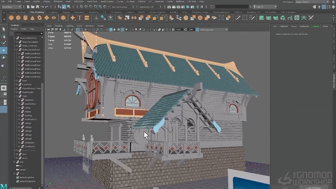Open the sRGB gamma view transform dropdown
The height and width of the screenshot is (189, 336).
pos(213,29)
